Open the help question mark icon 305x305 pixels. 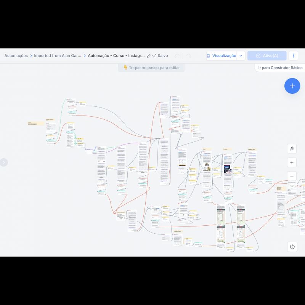coord(292,247)
